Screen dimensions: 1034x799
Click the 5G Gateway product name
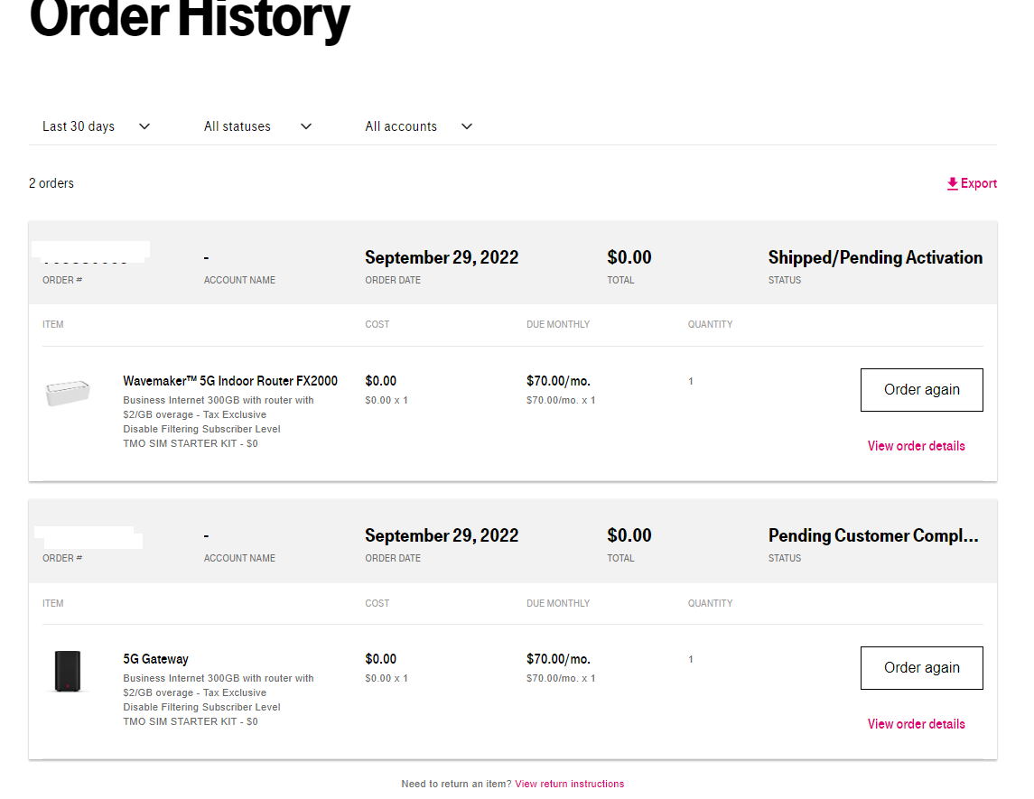tap(155, 658)
